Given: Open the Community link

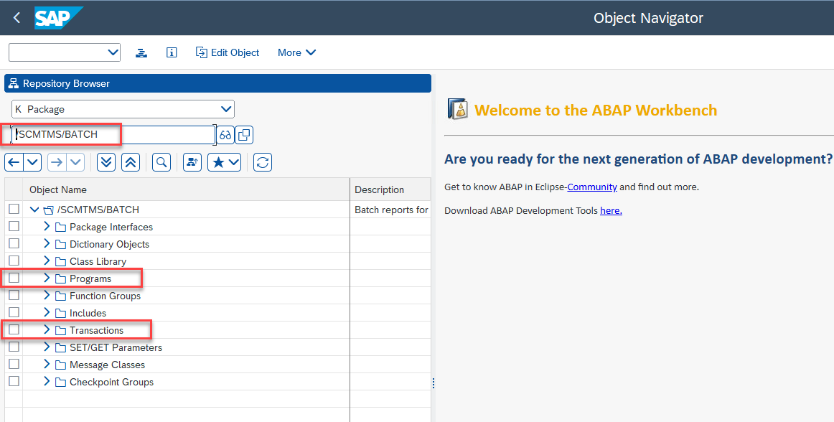Looking at the screenshot, I should point(592,187).
